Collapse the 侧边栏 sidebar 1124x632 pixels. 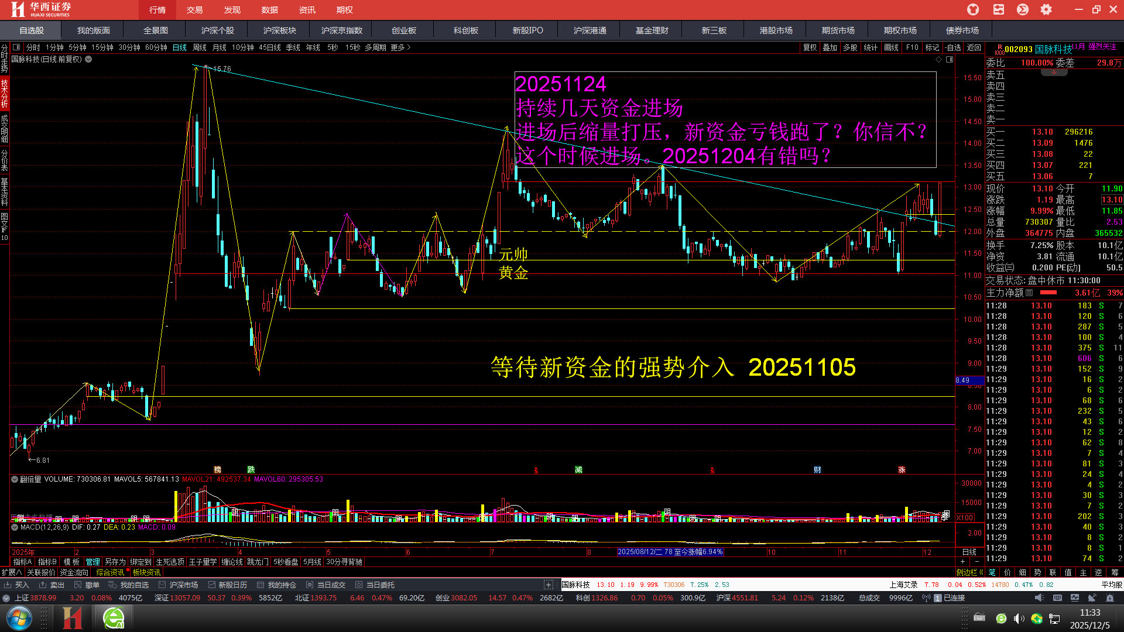pyautogui.click(x=969, y=572)
